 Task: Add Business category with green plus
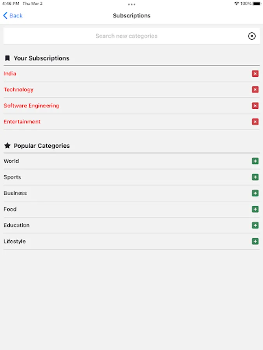tap(255, 193)
